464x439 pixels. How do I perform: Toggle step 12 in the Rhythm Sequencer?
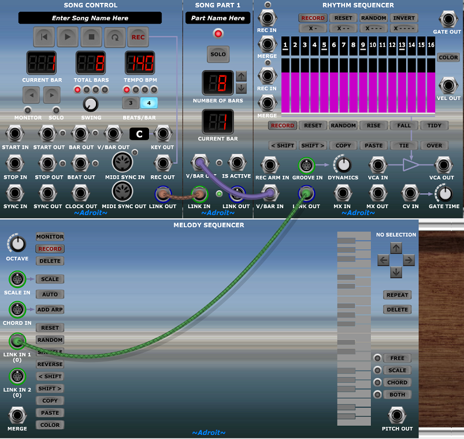pyautogui.click(x=392, y=46)
